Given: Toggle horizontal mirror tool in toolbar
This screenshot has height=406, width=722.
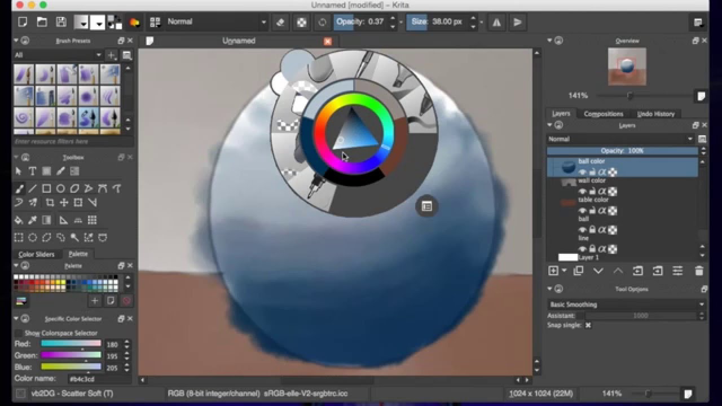Looking at the screenshot, I should coord(496,22).
